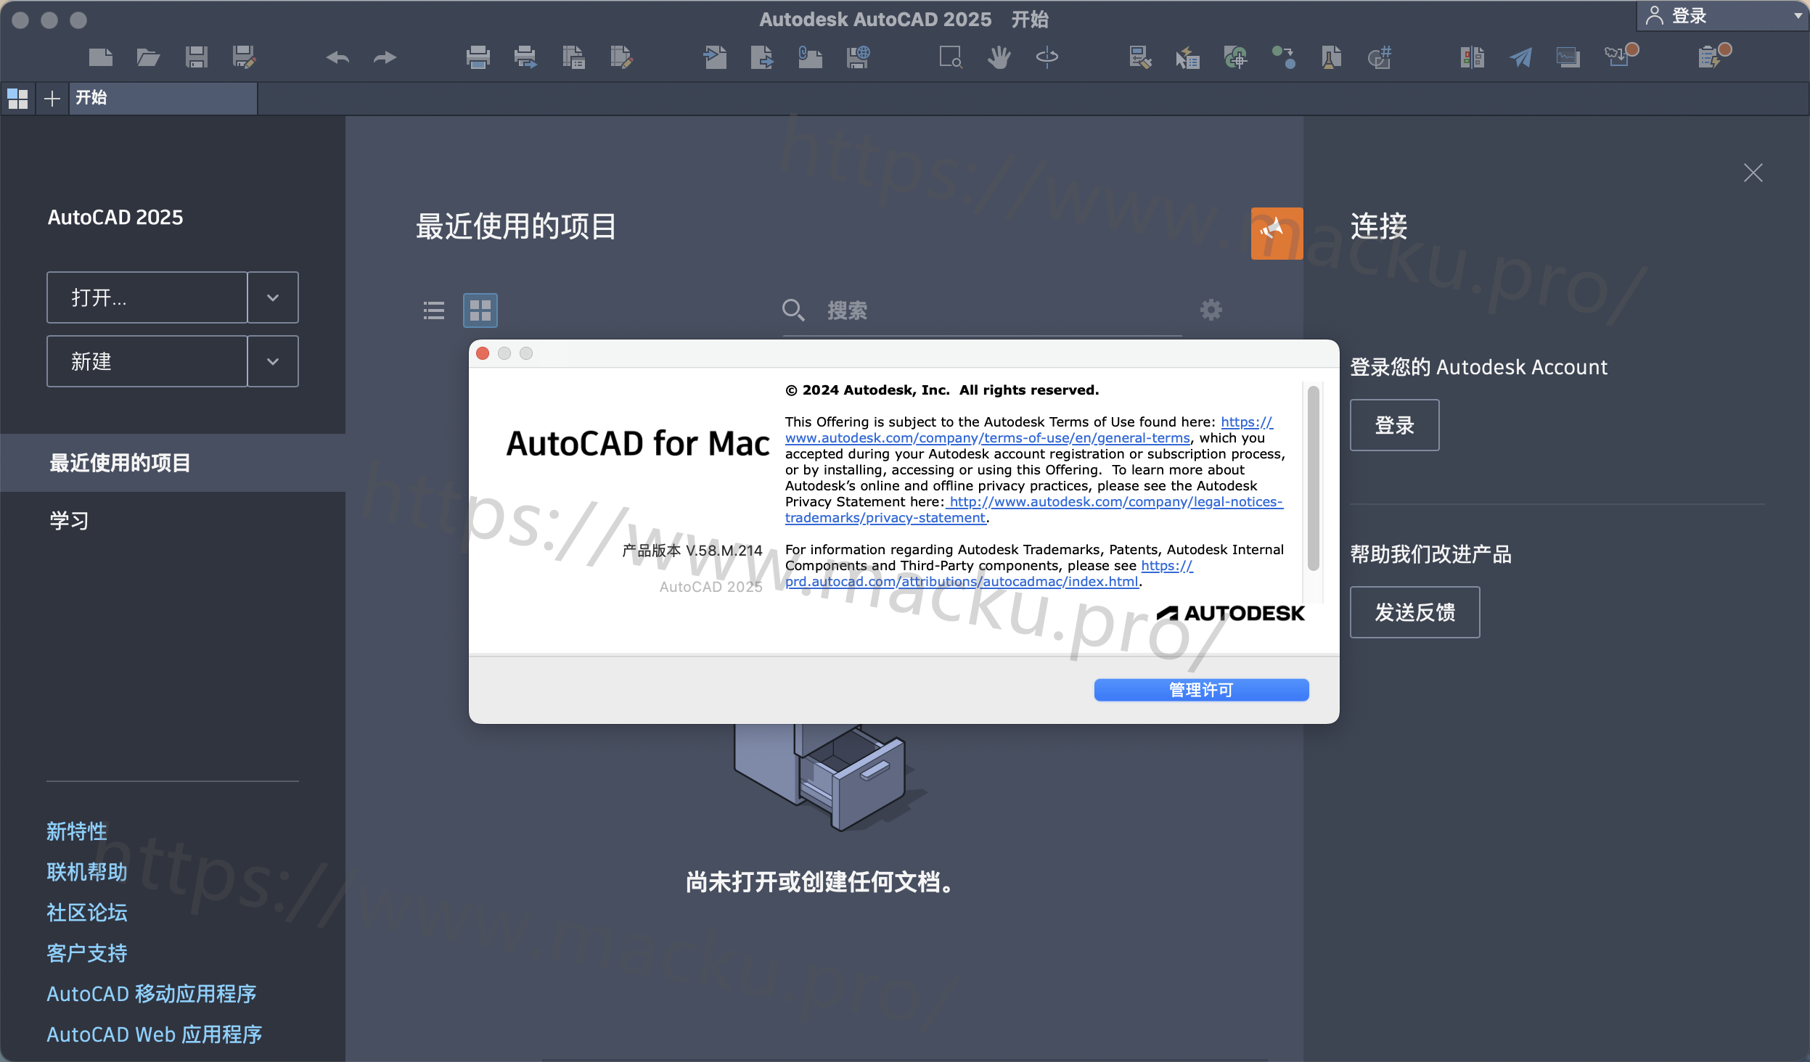Click the Save As floppy-with-pencil icon
This screenshot has height=1062, width=1810.
[x=244, y=57]
